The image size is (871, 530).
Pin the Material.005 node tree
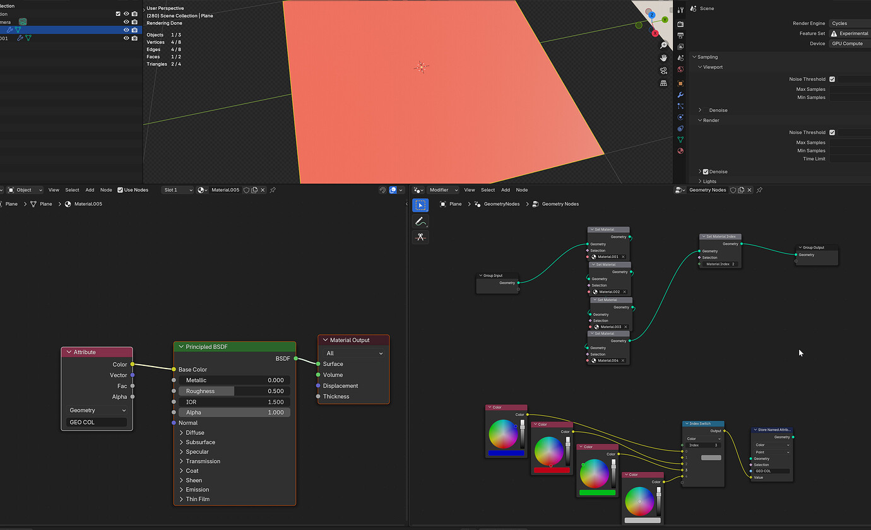click(x=273, y=190)
